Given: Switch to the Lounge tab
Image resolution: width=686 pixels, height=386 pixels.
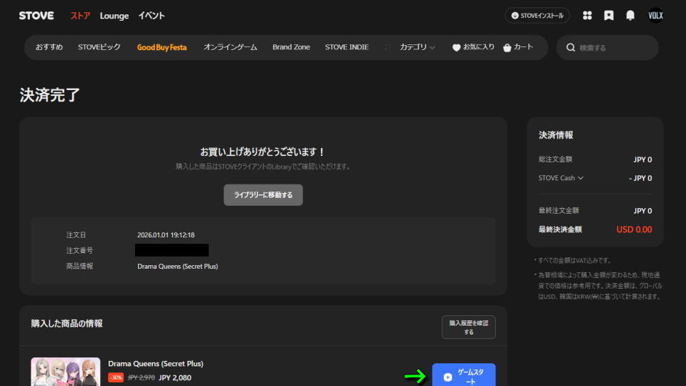Looking at the screenshot, I should click(114, 15).
